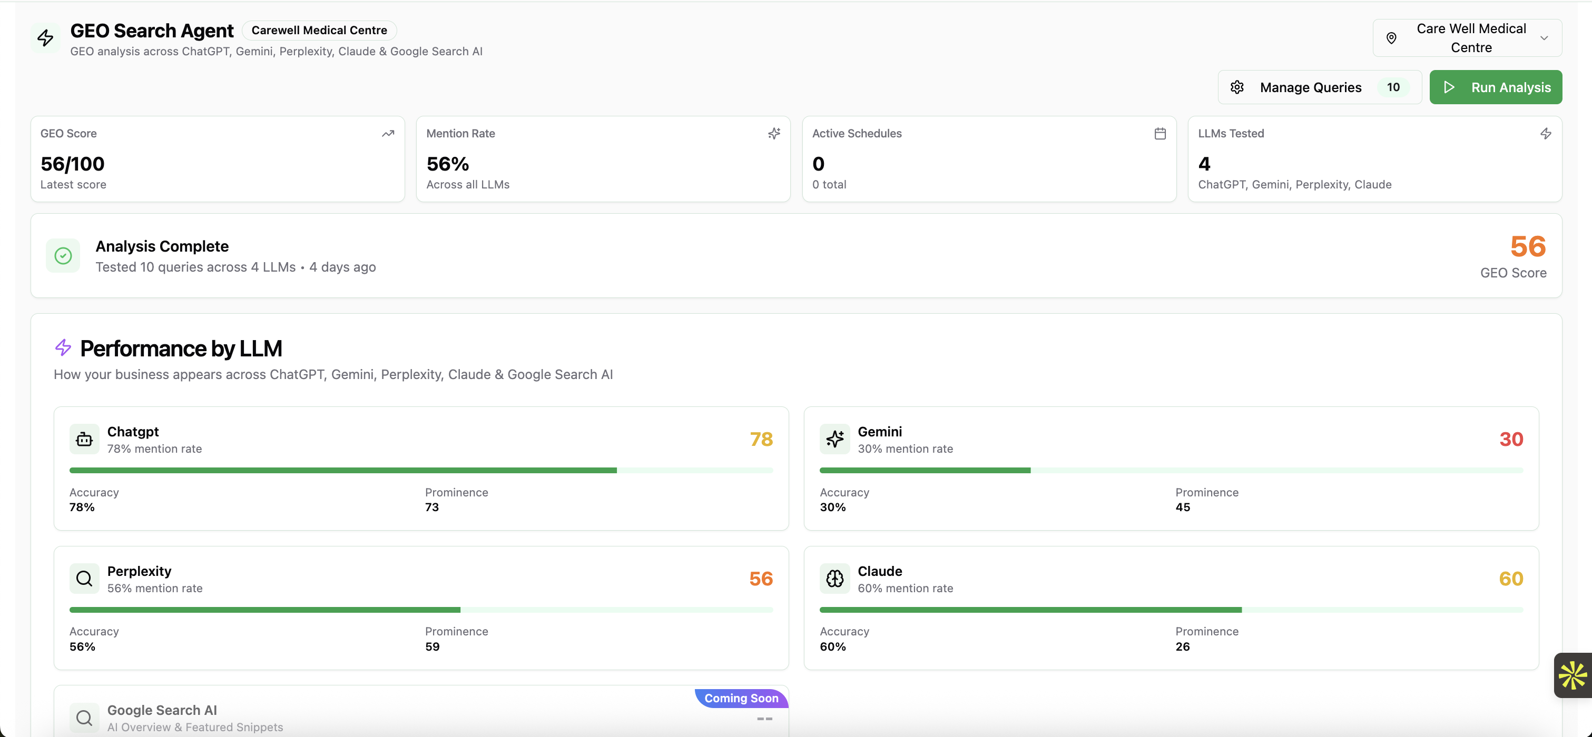The width and height of the screenshot is (1592, 737).
Task: Click the Analysis Complete checkmark circle
Action: coord(63,255)
